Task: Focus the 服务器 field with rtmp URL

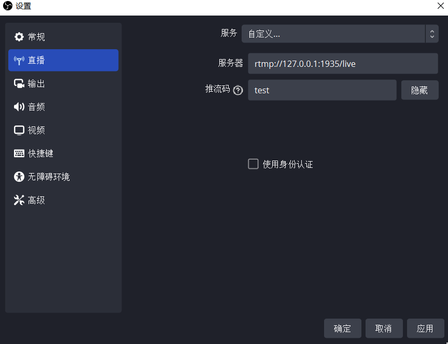Action: tap(343, 63)
